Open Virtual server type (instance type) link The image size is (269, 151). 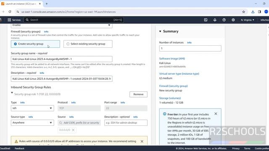[x=179, y=74]
